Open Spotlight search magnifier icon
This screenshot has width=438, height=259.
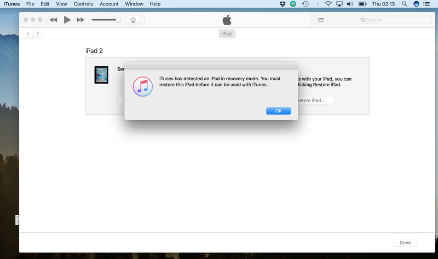405,4
